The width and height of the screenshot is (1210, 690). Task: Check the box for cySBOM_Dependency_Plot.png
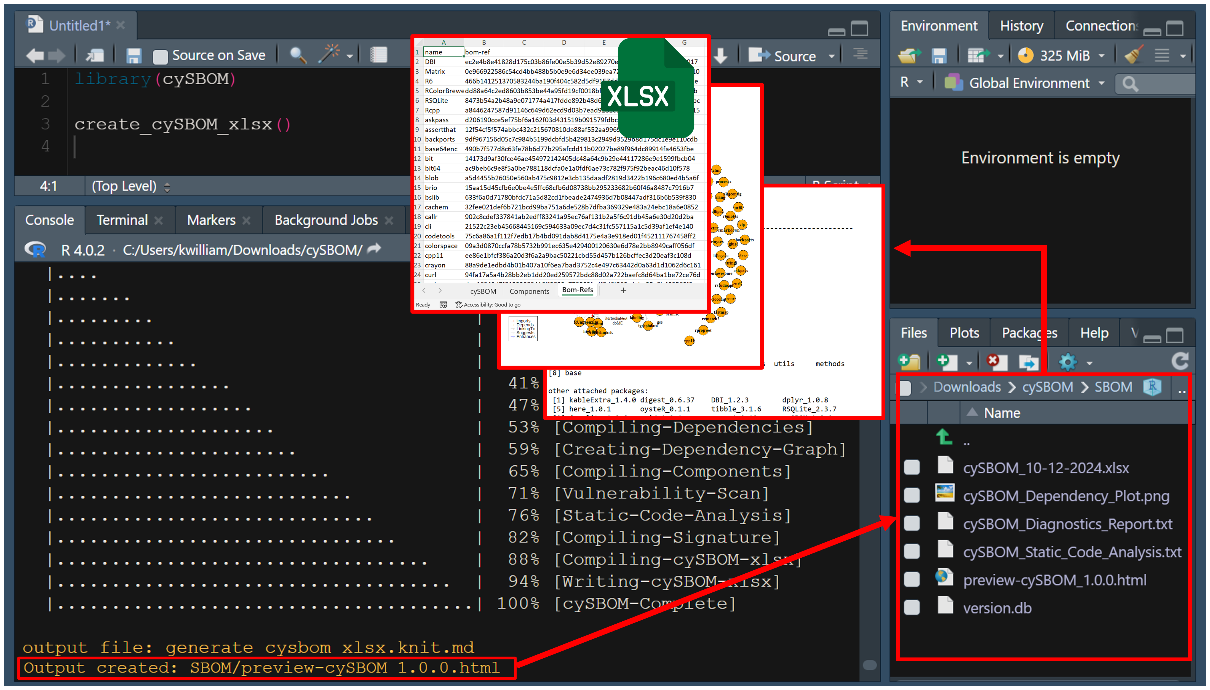click(911, 495)
